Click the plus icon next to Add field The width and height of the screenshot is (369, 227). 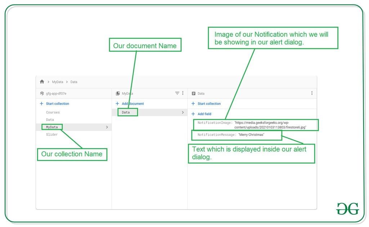193,114
